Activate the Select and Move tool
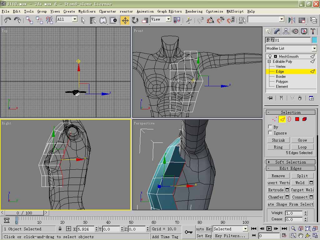Viewport: 320px width, 240px height. tap(125, 20)
